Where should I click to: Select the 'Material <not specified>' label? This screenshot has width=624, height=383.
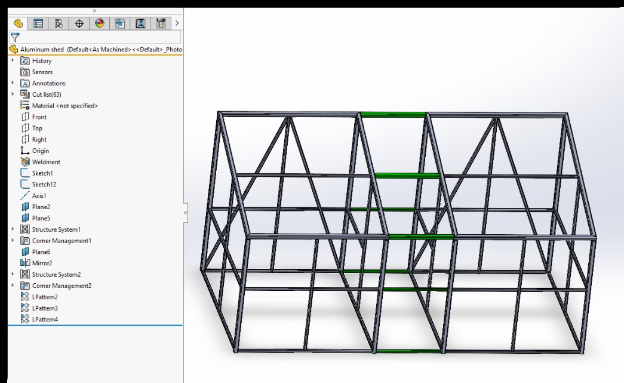pyautogui.click(x=65, y=106)
